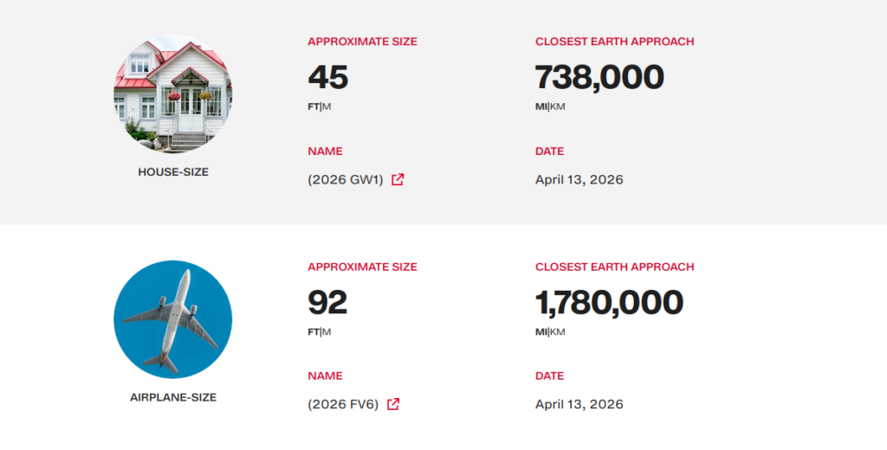Click the house photo thumbnail

tap(173, 94)
